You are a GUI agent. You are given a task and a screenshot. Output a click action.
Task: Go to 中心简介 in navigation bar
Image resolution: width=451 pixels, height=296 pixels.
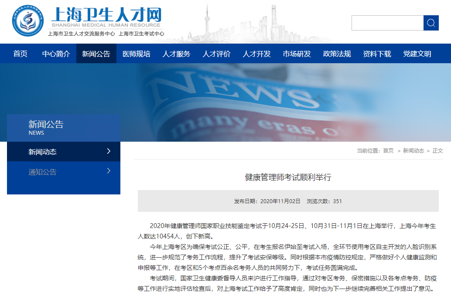click(x=56, y=54)
